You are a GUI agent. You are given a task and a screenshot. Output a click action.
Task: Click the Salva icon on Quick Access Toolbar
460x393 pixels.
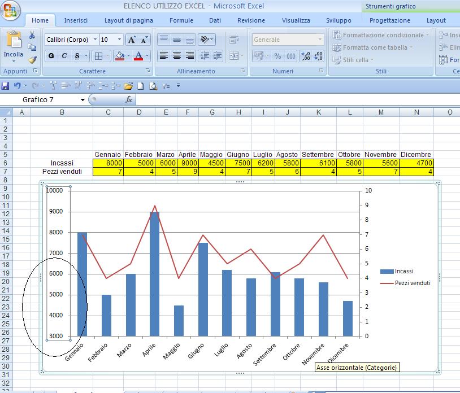(x=5, y=85)
